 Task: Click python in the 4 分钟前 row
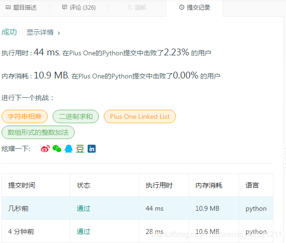(256, 232)
